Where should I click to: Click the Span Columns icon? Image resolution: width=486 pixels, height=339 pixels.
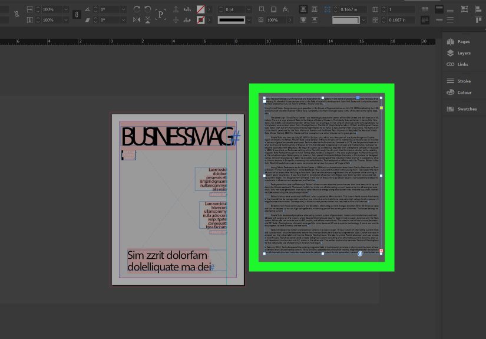click(x=425, y=20)
